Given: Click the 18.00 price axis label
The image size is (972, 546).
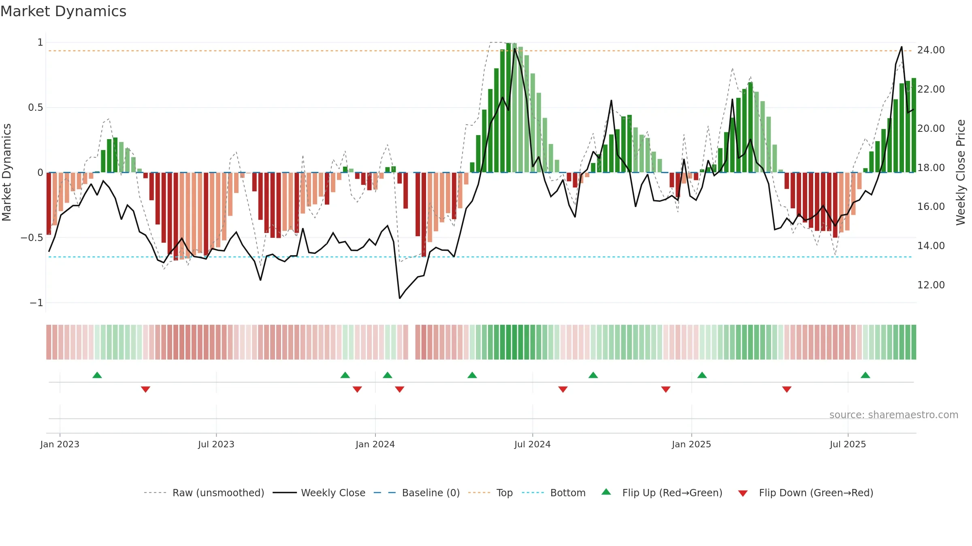Looking at the screenshot, I should click(931, 167).
